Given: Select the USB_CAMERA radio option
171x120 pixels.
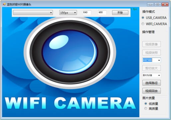Looking at the screenshot, I should [x=154, y=18].
